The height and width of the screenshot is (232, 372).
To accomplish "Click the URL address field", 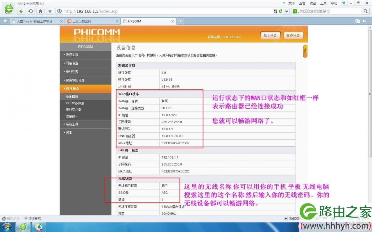I will point(167,11).
